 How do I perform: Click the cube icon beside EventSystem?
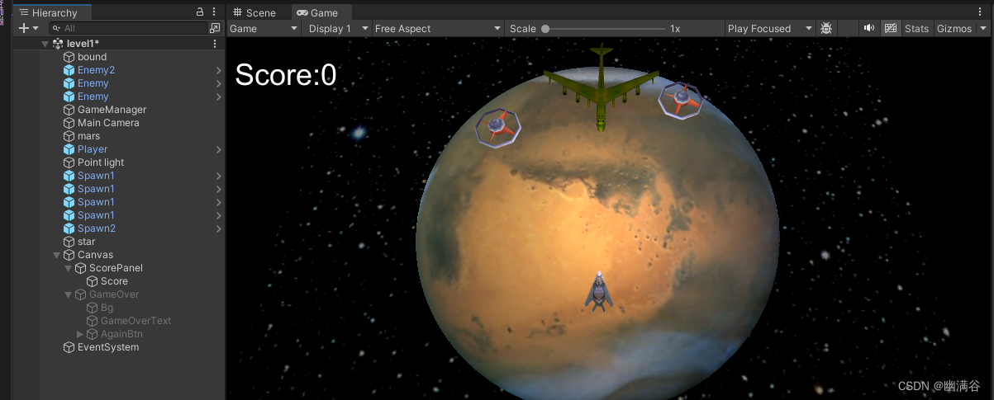(x=69, y=347)
